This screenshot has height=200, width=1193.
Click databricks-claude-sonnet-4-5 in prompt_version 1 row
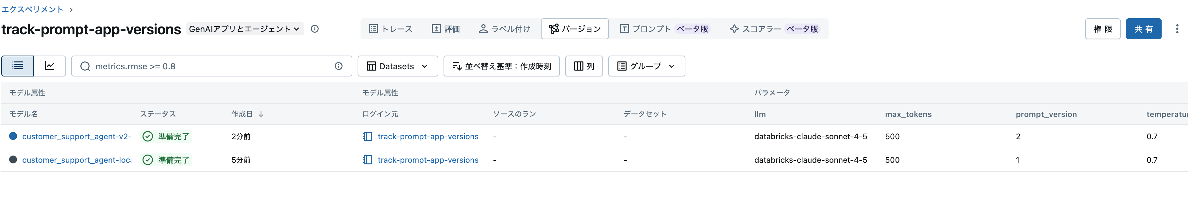click(x=811, y=160)
